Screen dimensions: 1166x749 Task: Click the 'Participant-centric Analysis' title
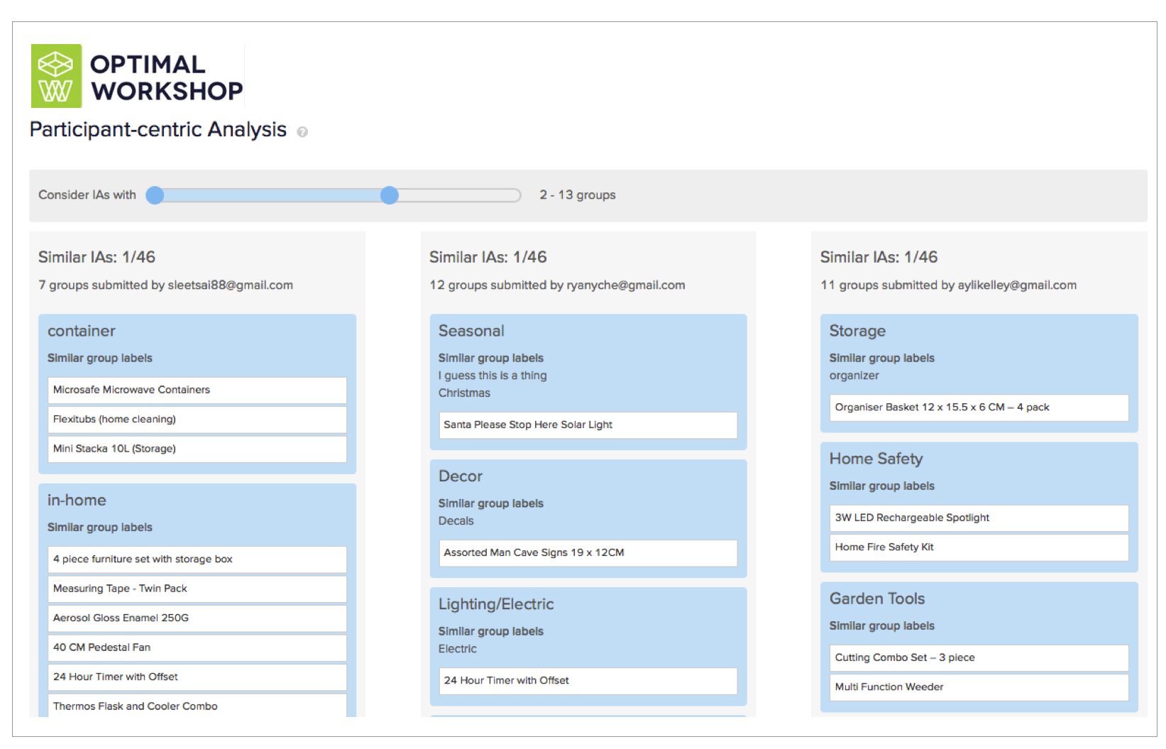point(158,130)
